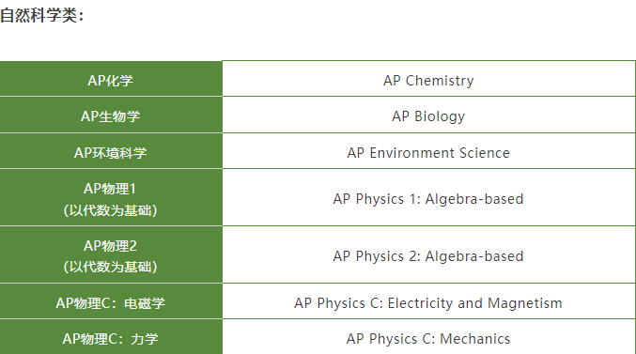Click AP Environment Science text

(428, 153)
